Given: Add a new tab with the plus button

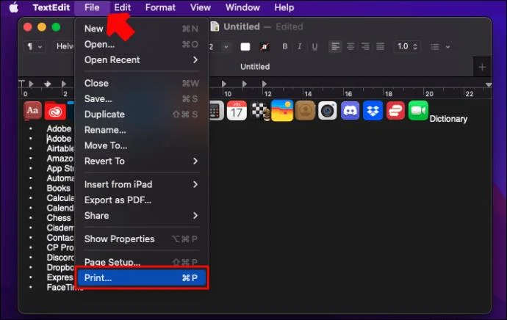Looking at the screenshot, I should tap(483, 67).
